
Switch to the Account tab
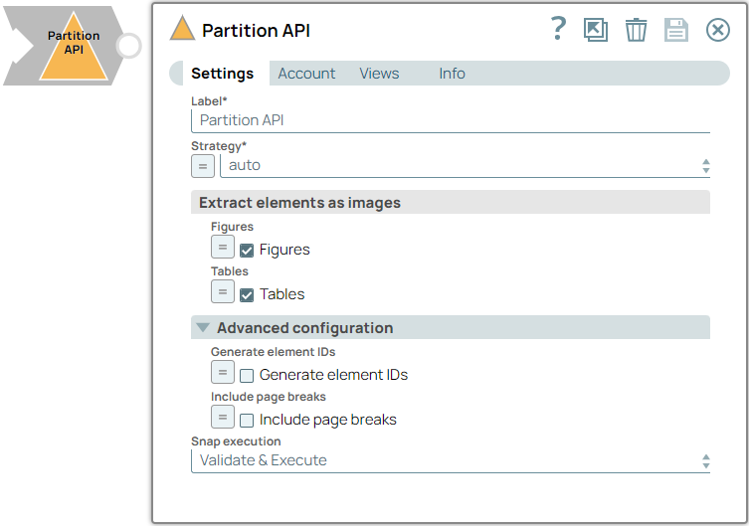click(306, 74)
